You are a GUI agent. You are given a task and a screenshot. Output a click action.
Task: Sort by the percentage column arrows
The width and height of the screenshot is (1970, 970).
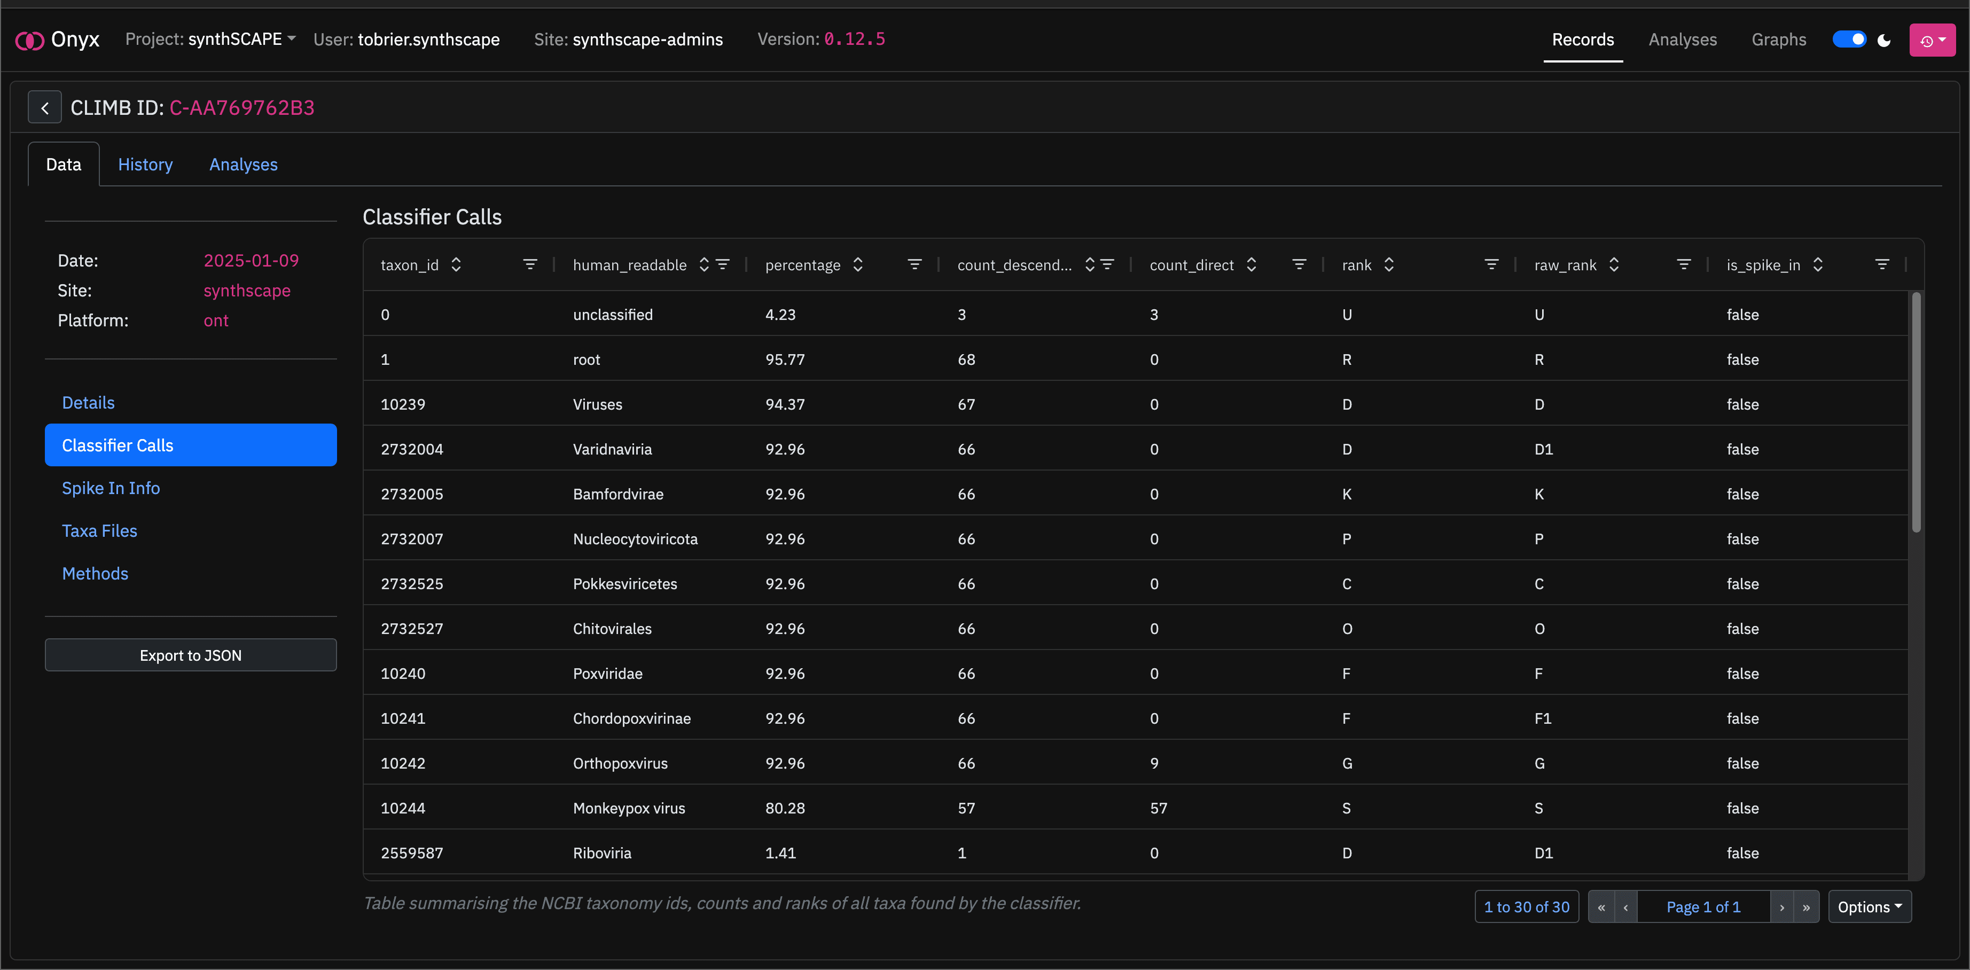[857, 265]
